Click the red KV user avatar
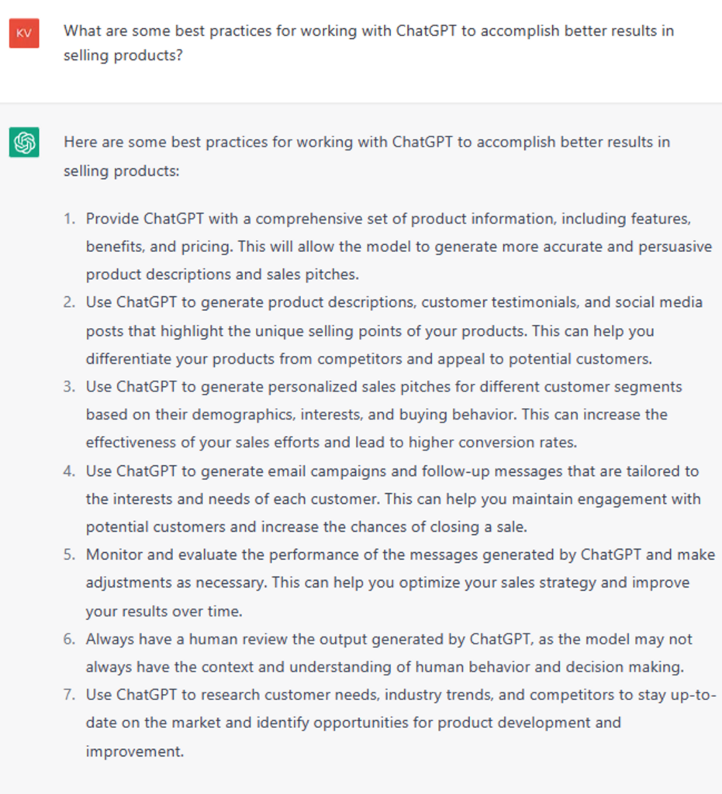 (24, 33)
